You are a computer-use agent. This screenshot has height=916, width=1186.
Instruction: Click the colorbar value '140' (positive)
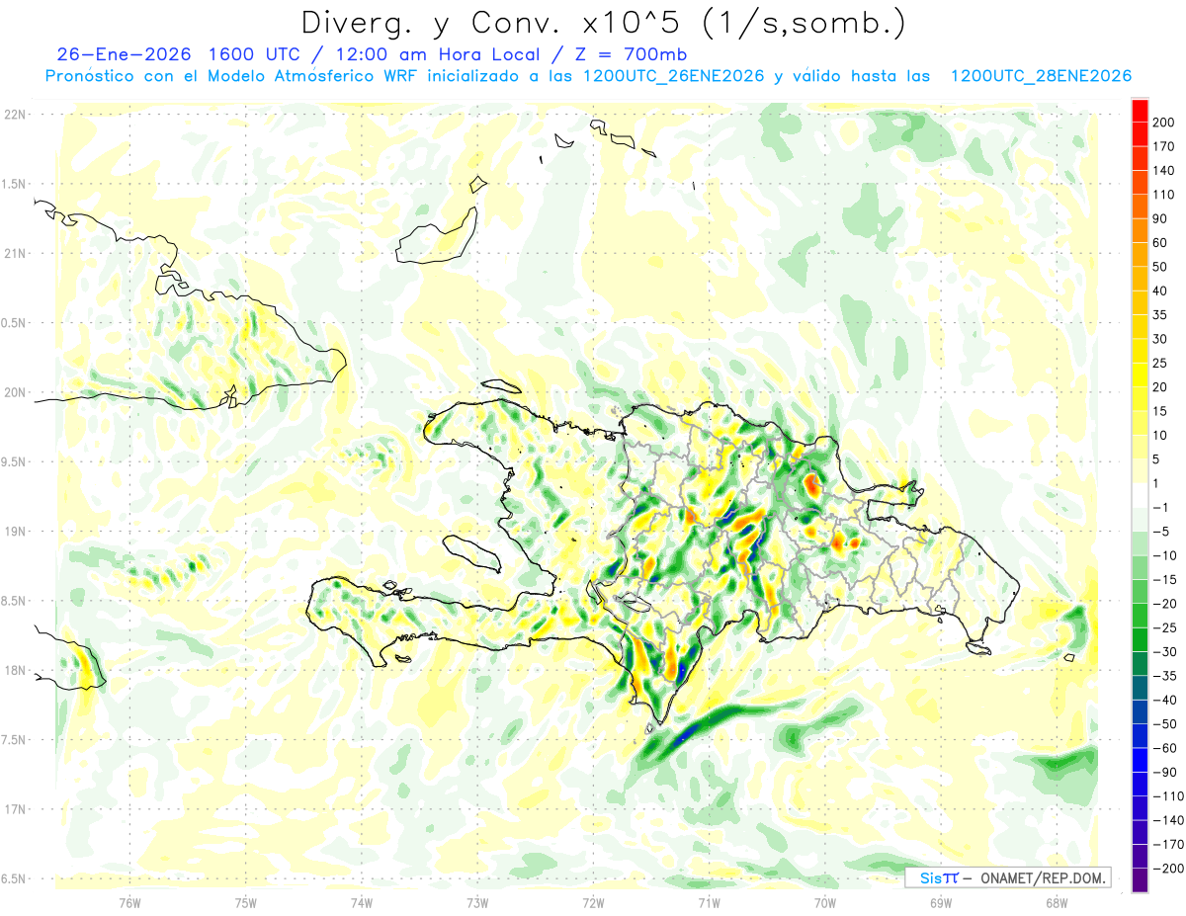1163,170
